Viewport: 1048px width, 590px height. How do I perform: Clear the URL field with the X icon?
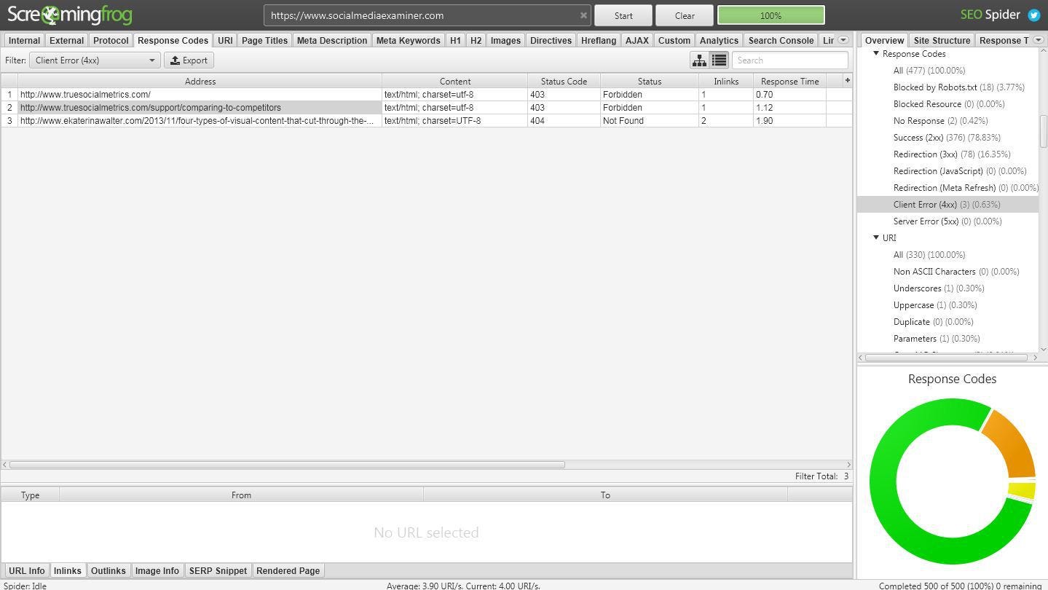[583, 15]
